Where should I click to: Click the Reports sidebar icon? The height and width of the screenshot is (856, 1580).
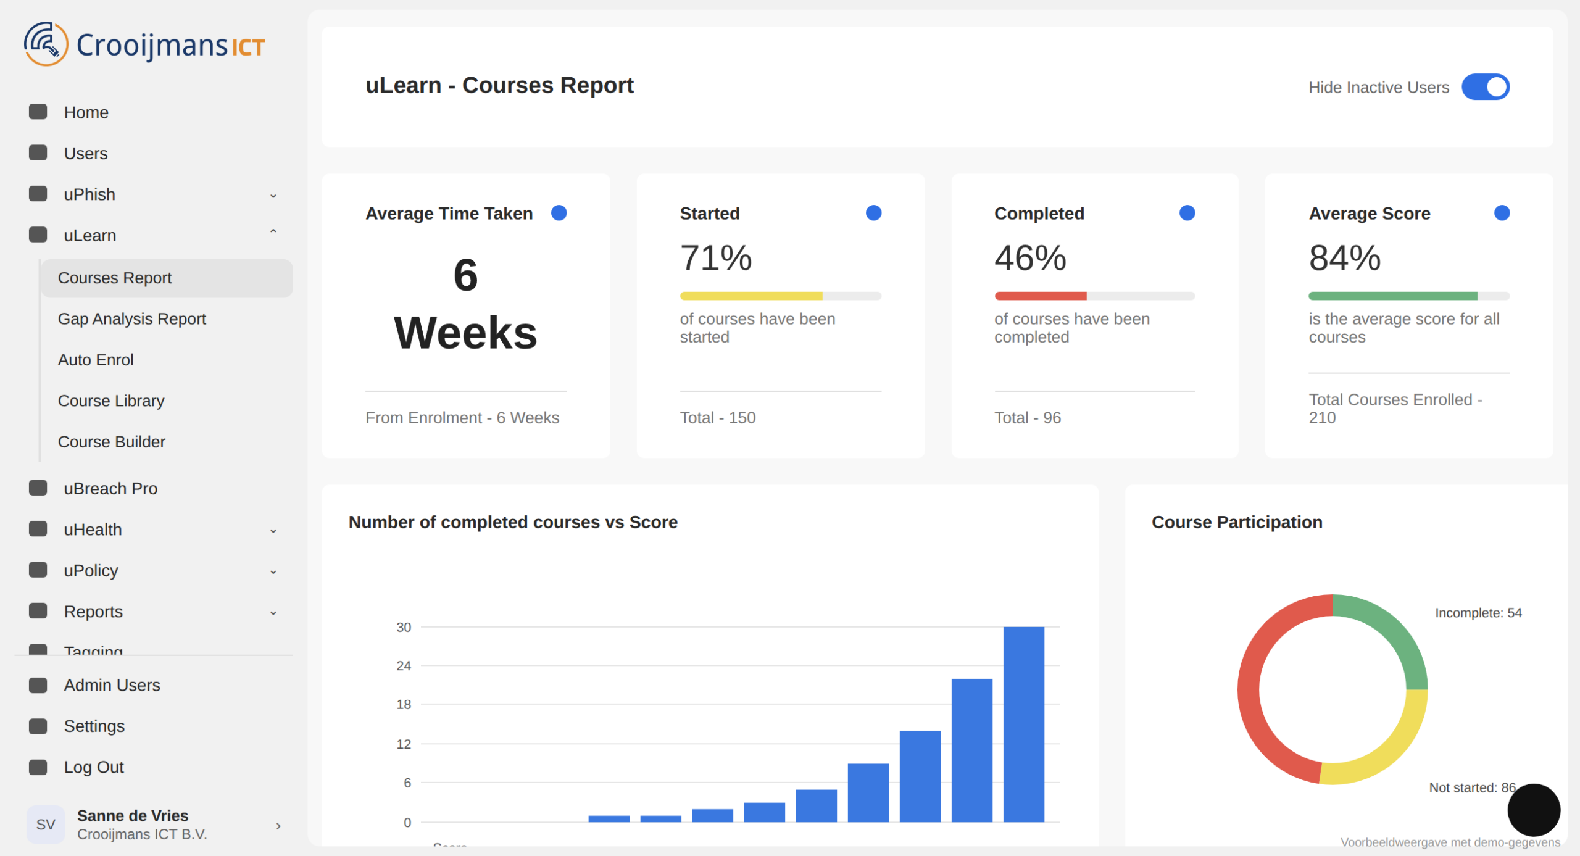pos(38,611)
